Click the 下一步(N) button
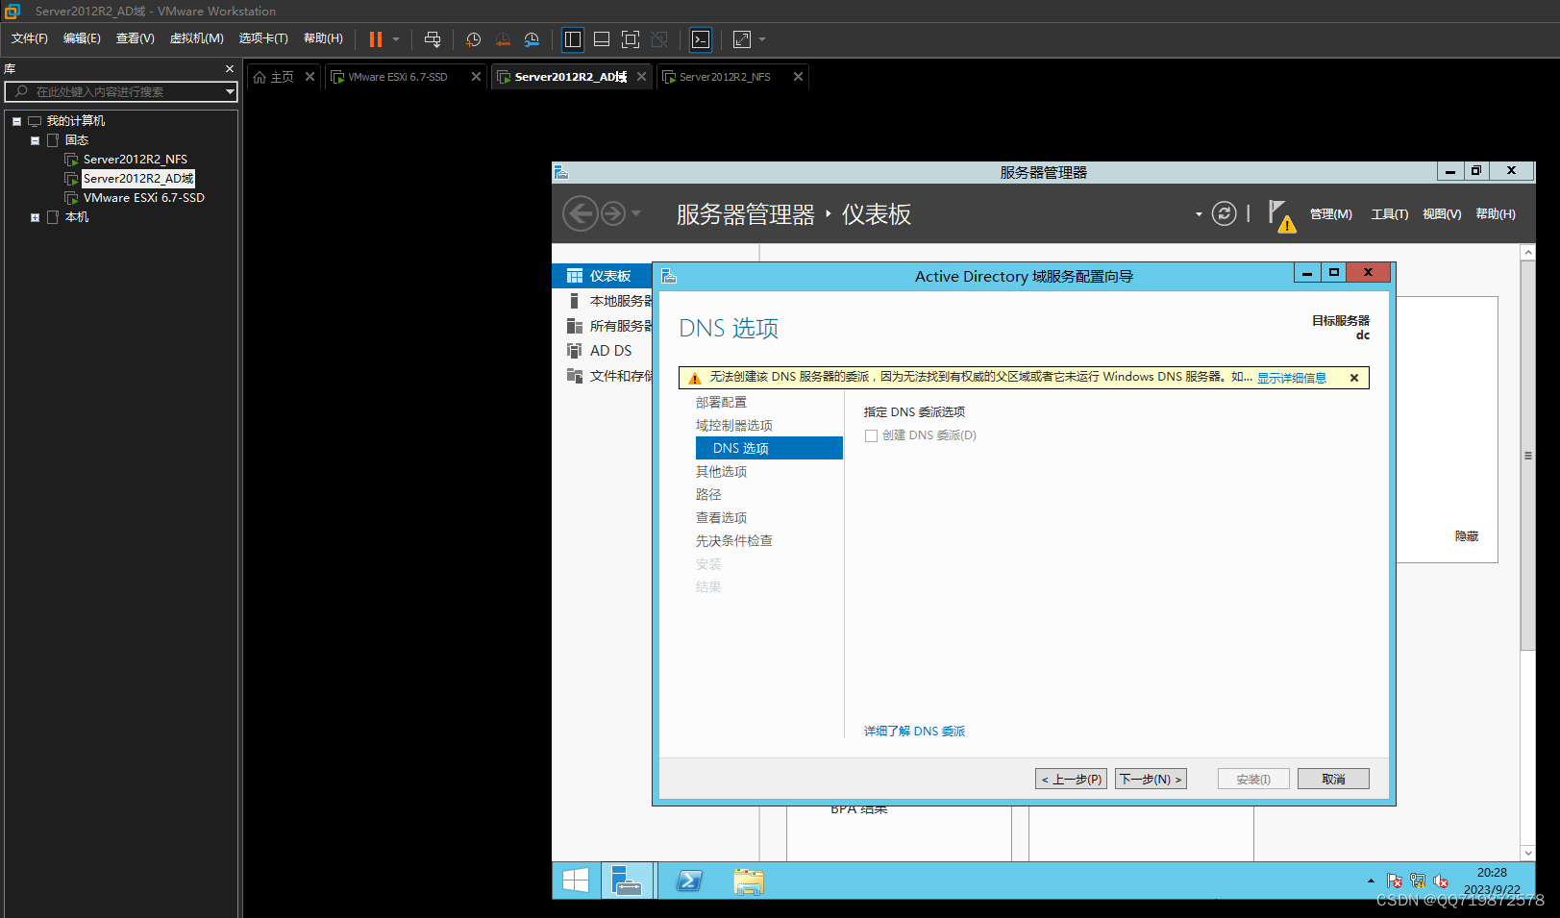 coord(1151,779)
